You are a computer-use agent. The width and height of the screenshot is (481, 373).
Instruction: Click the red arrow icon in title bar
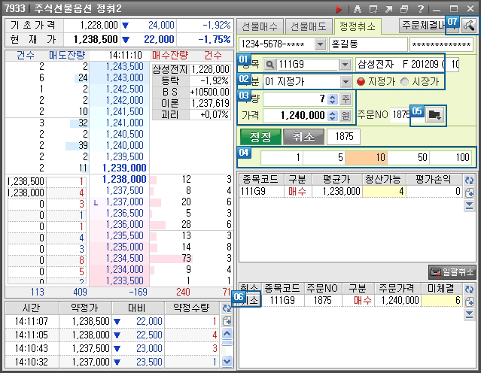tap(339, 9)
